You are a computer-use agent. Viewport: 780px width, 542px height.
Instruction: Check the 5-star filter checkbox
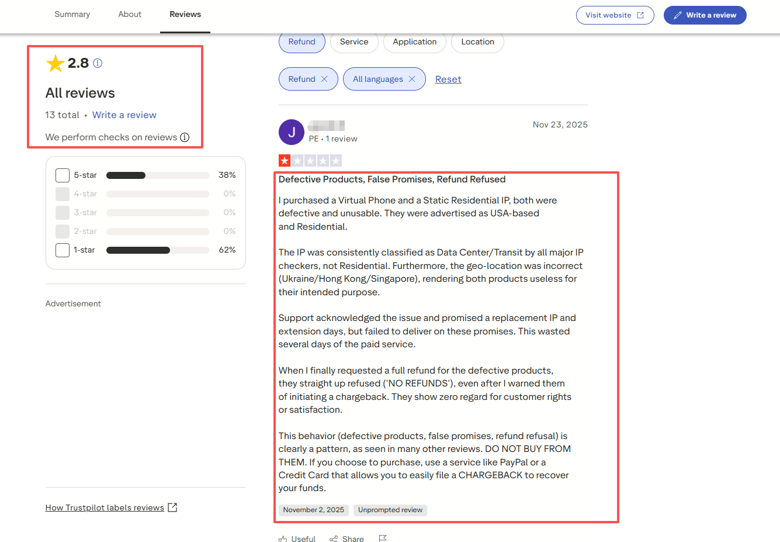[x=63, y=175]
